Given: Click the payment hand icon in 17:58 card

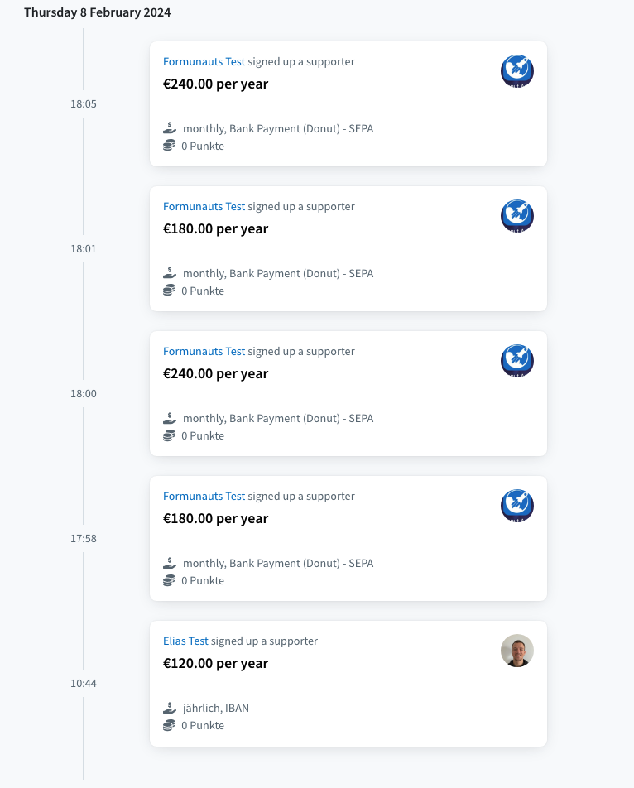Looking at the screenshot, I should pyautogui.click(x=170, y=562).
